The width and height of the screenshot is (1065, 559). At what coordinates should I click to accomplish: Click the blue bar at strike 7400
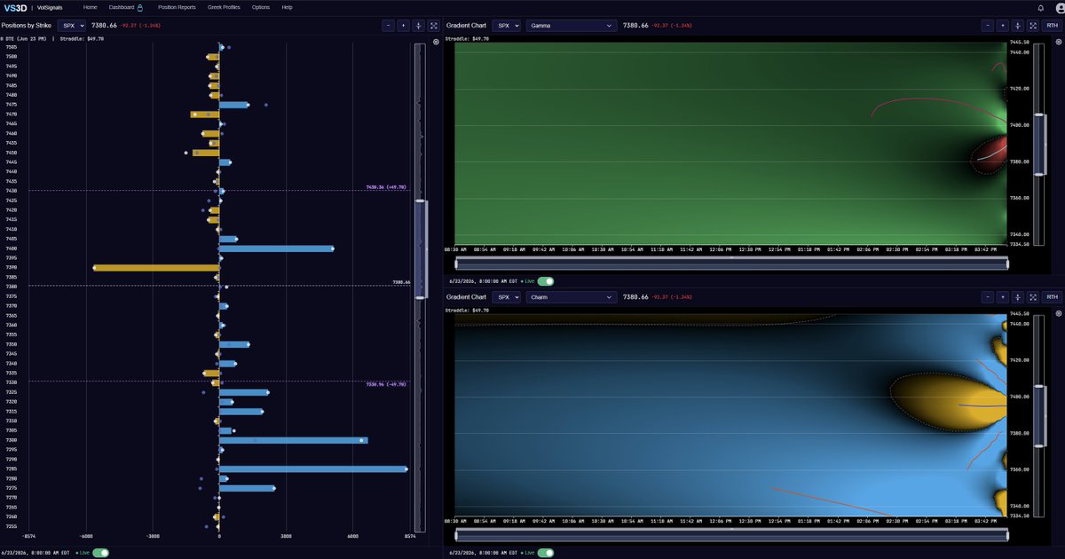coord(276,248)
